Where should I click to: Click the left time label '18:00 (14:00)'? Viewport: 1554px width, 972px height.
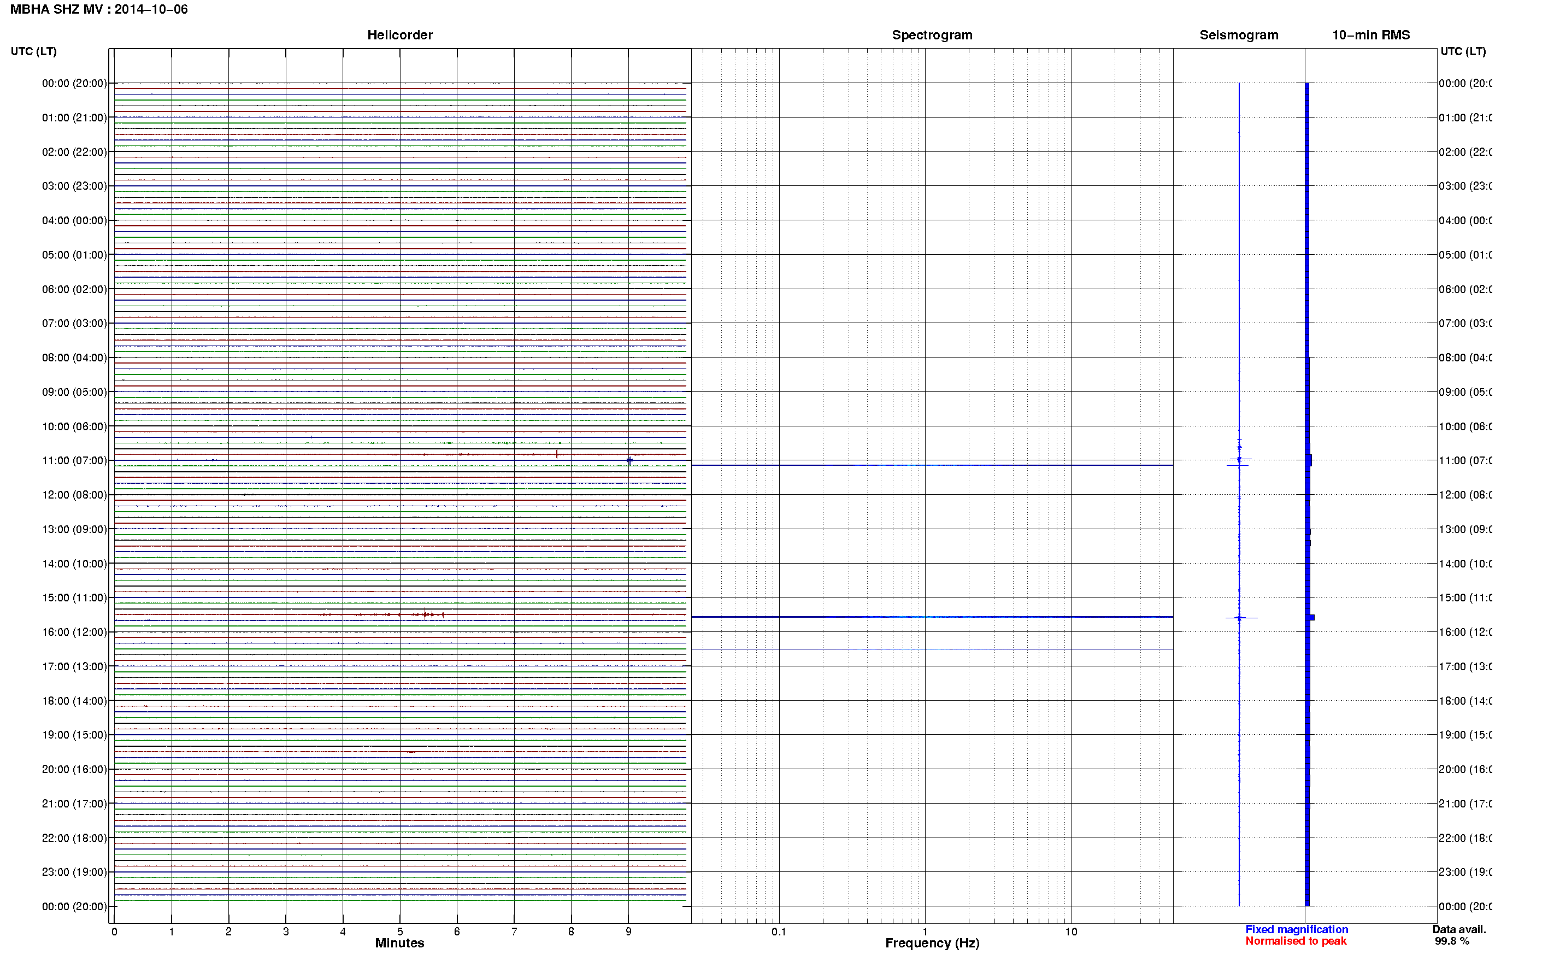pos(74,701)
